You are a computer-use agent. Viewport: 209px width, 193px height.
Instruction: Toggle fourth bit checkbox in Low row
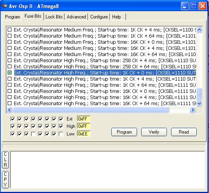33,134
